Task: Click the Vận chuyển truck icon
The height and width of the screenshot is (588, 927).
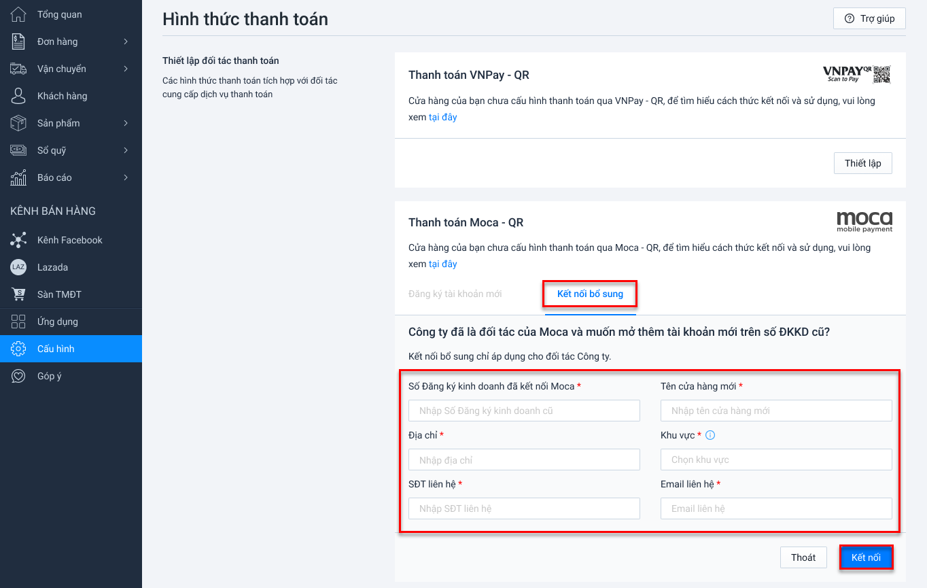Action: coord(18,69)
